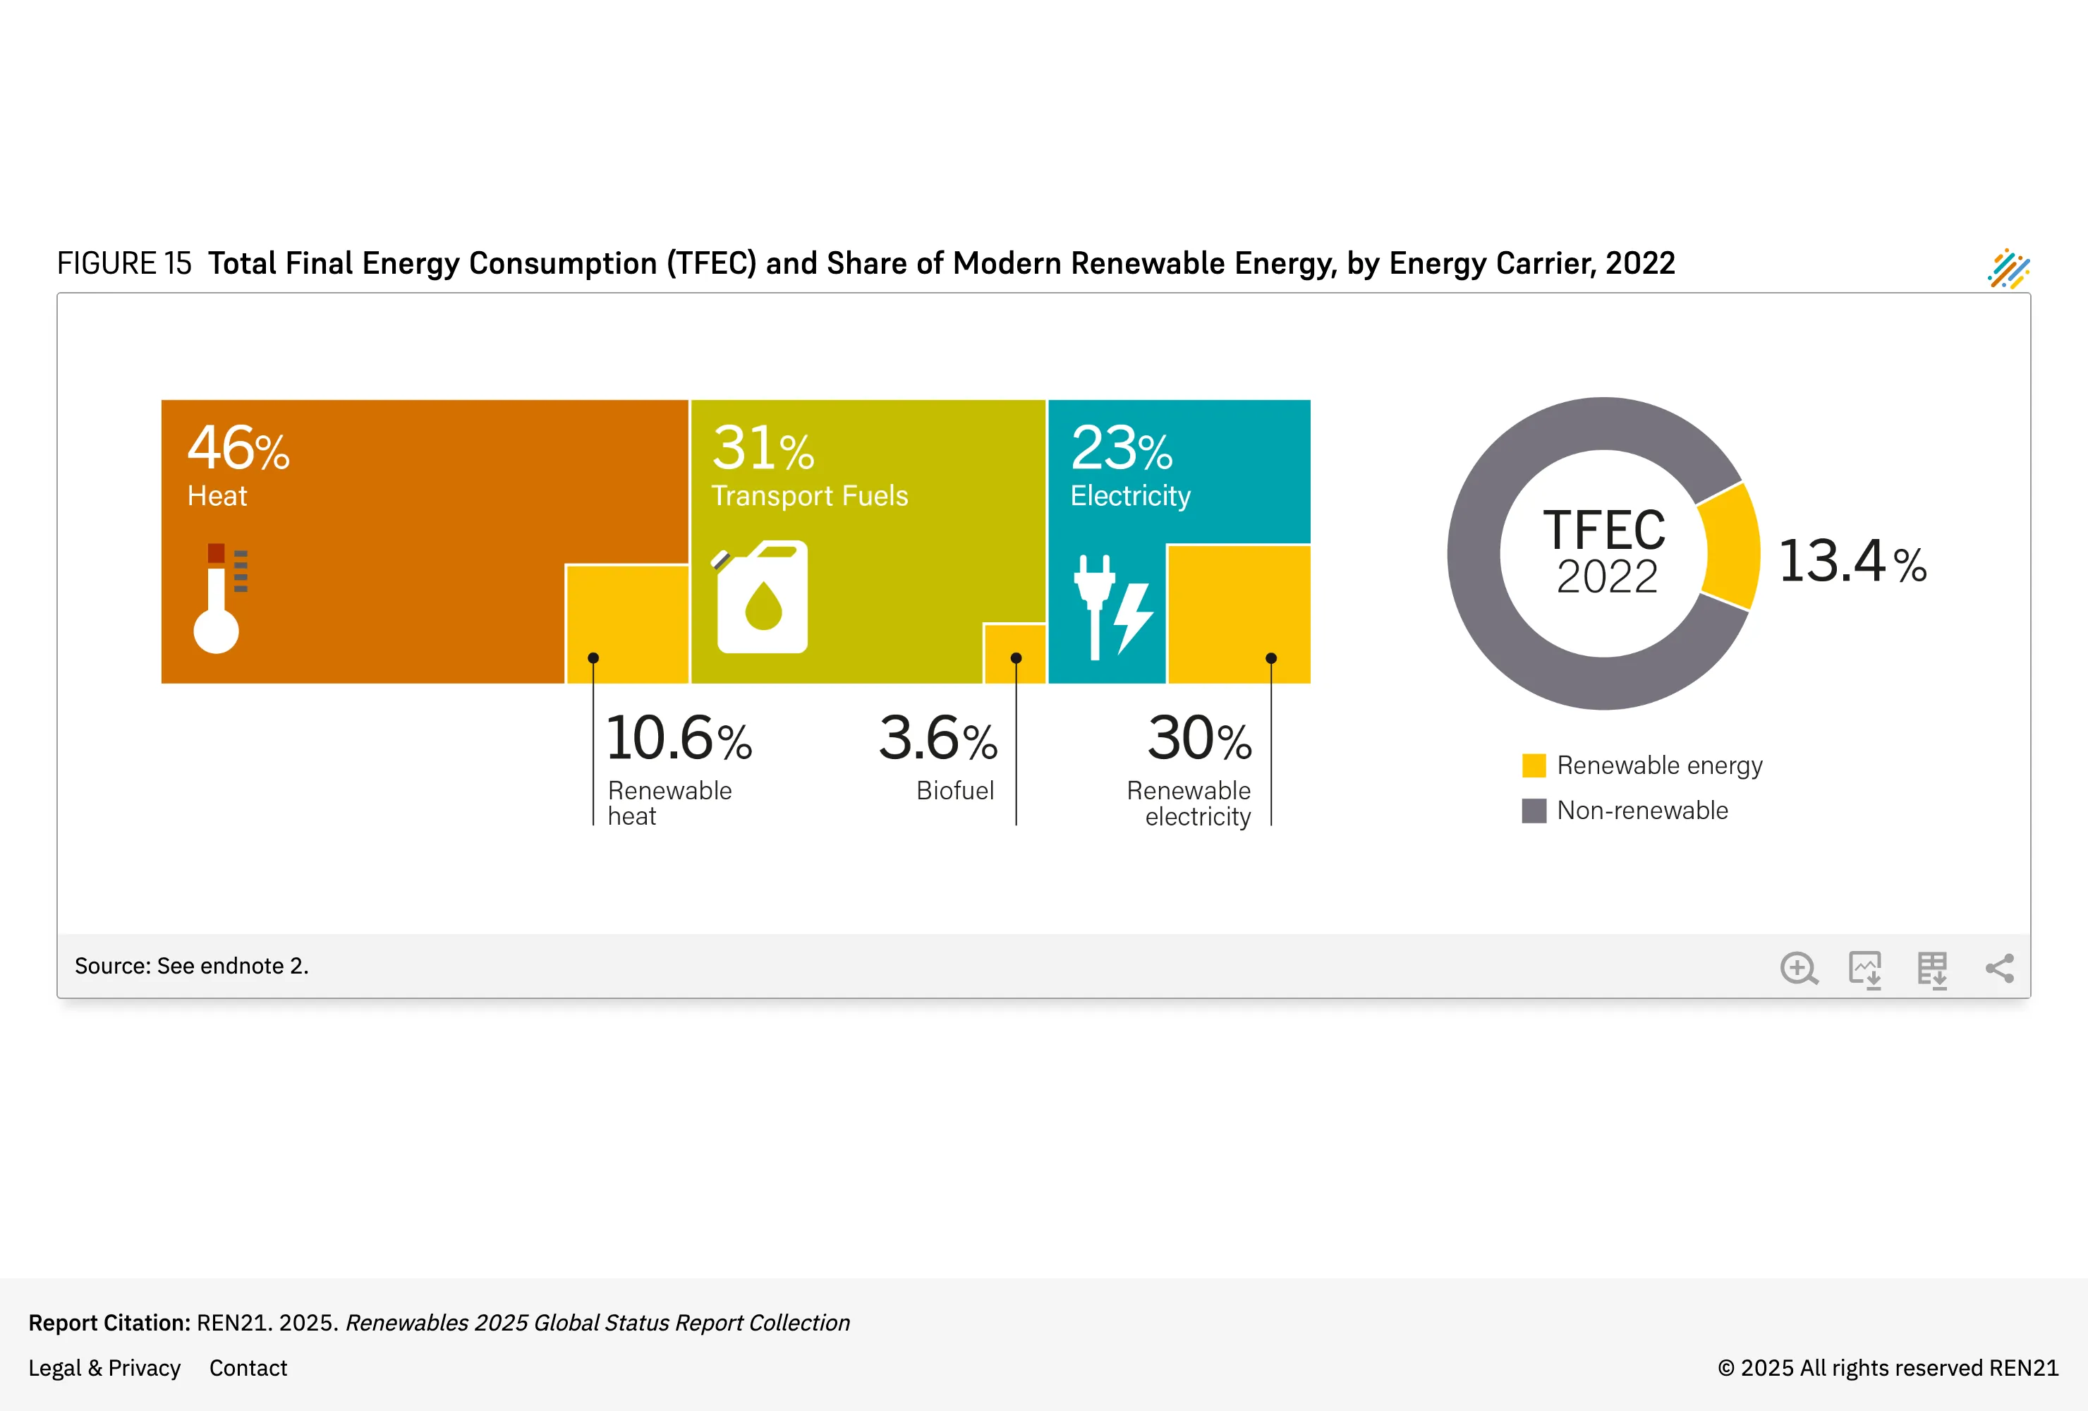The width and height of the screenshot is (2088, 1411).
Task: Click the share icon
Action: 2000,968
